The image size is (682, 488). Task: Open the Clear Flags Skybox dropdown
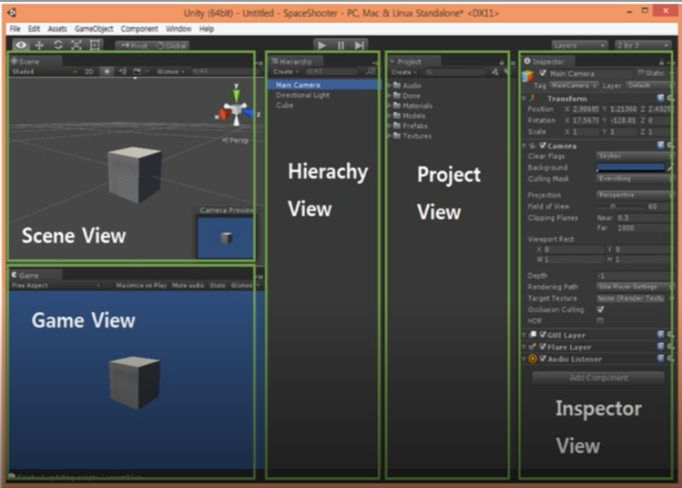(634, 156)
